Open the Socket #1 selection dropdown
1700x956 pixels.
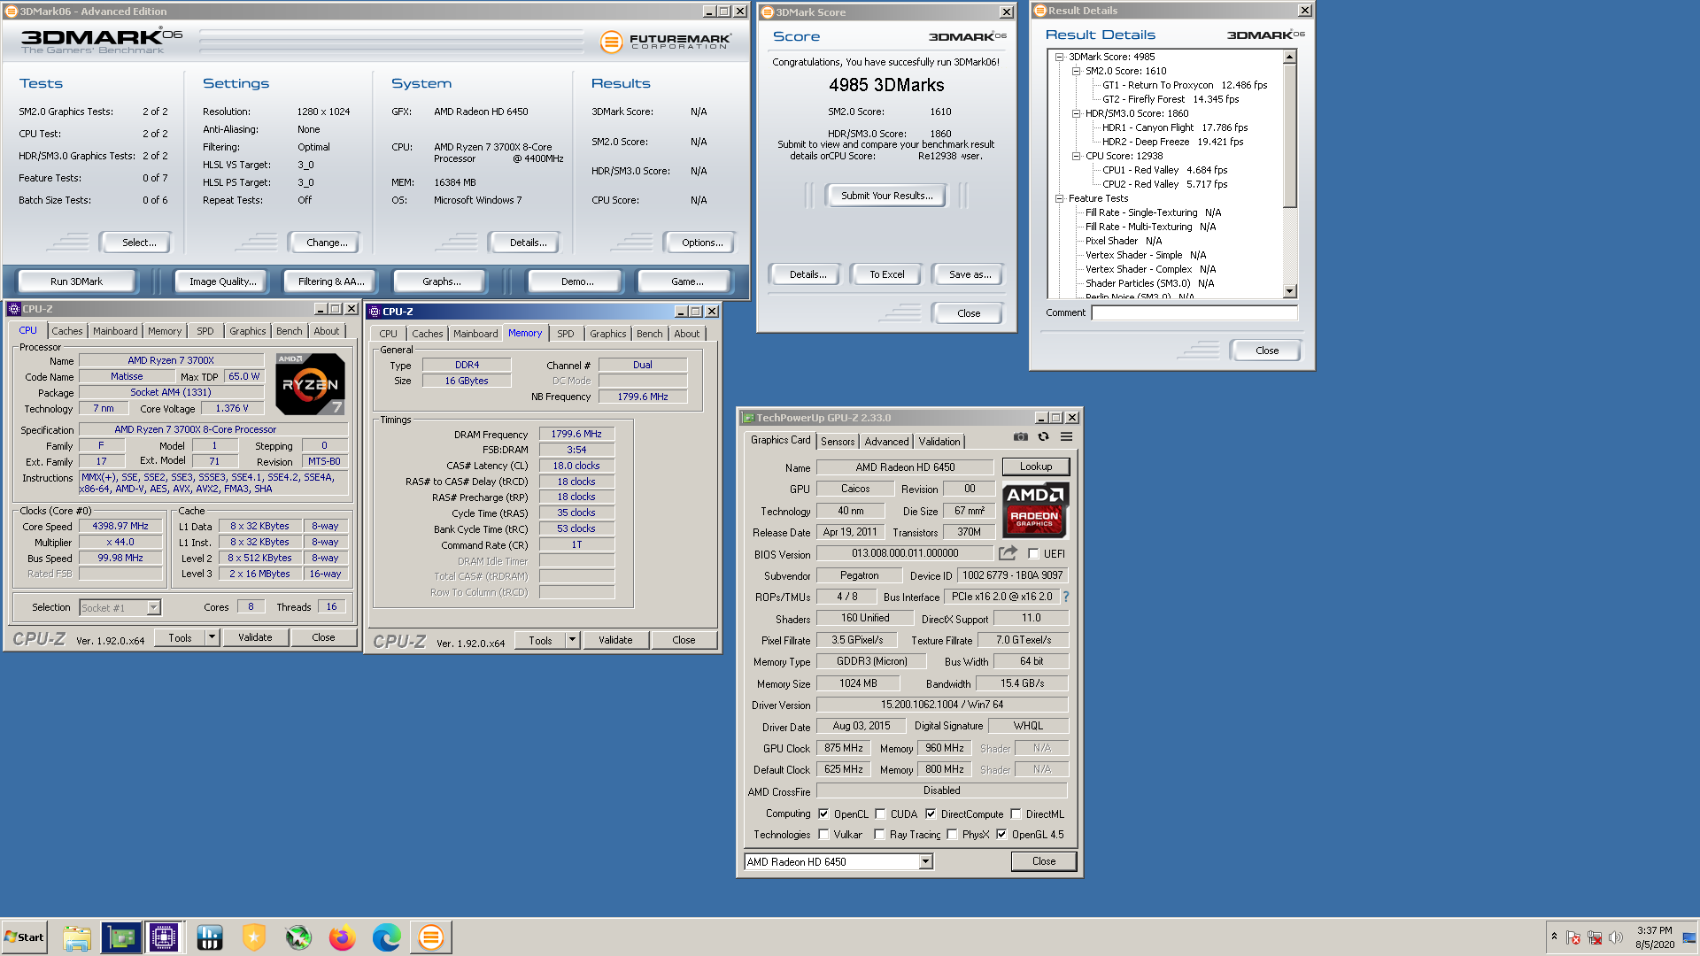point(153,607)
